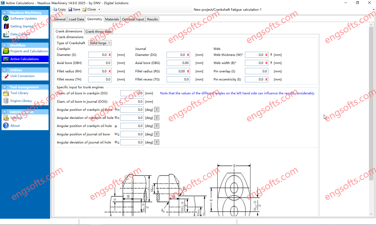Collapse the left navigation sidebar arrow
The image size is (376, 225).
[47, 8]
